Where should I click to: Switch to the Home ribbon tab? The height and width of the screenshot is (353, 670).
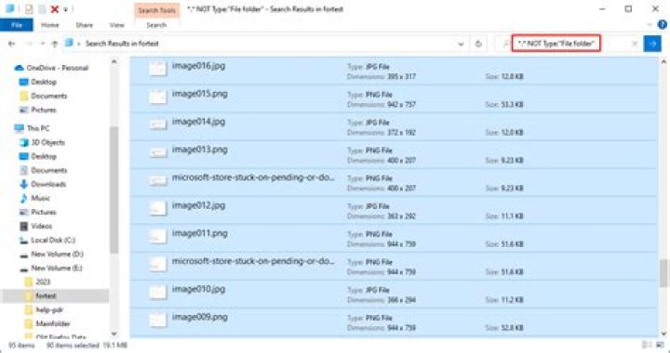tap(49, 25)
